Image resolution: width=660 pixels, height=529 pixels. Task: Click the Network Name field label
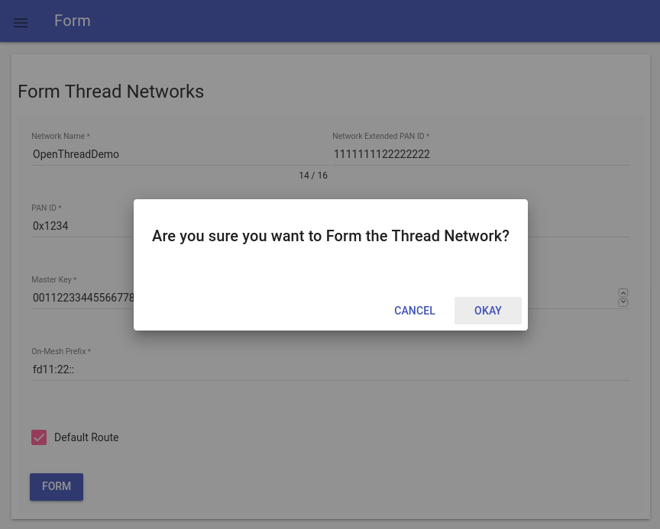pyautogui.click(x=60, y=136)
